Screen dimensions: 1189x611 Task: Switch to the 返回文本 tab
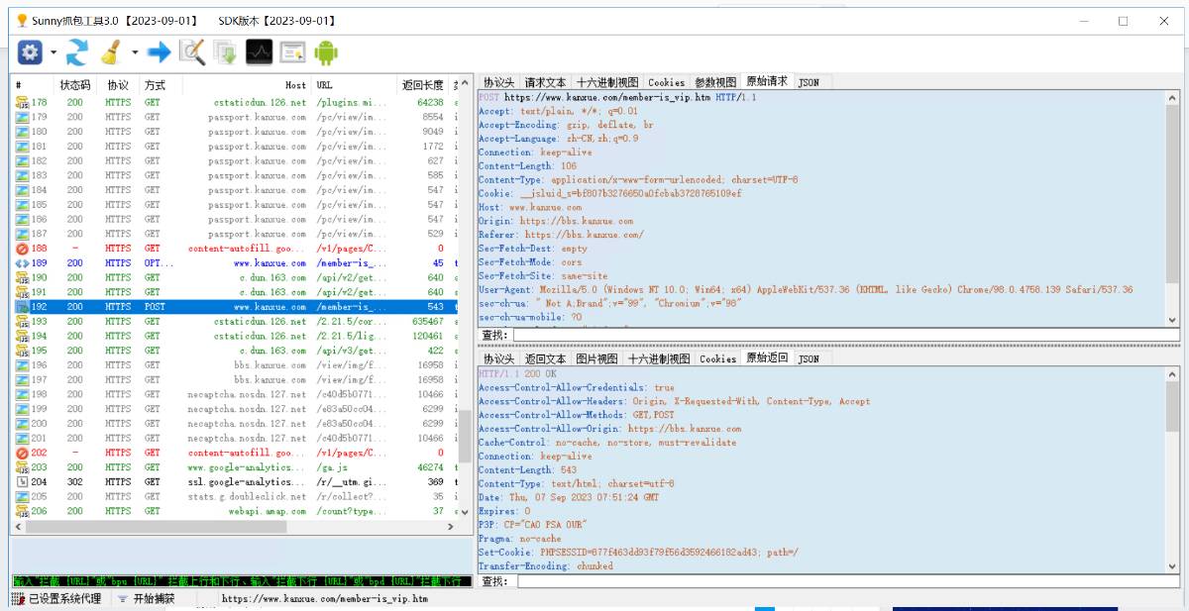point(545,358)
